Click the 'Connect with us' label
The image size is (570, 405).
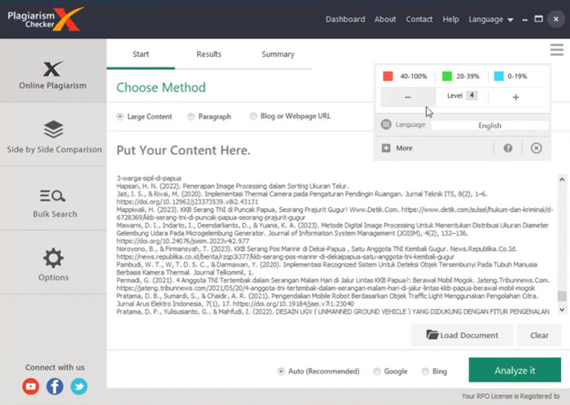[55, 368]
